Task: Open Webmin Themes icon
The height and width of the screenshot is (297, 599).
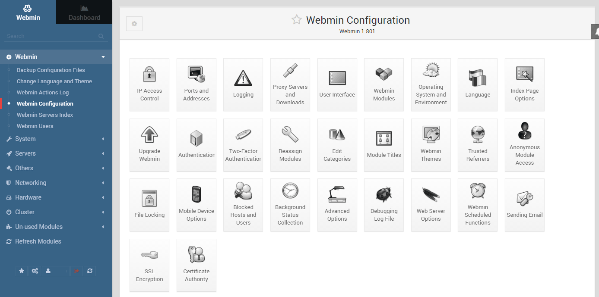Action: (431, 145)
